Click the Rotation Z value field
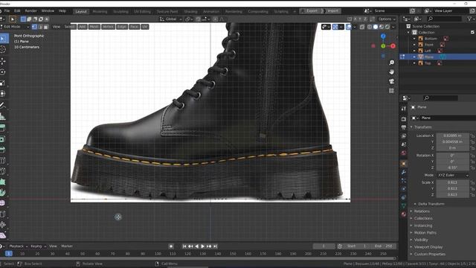 452,167
